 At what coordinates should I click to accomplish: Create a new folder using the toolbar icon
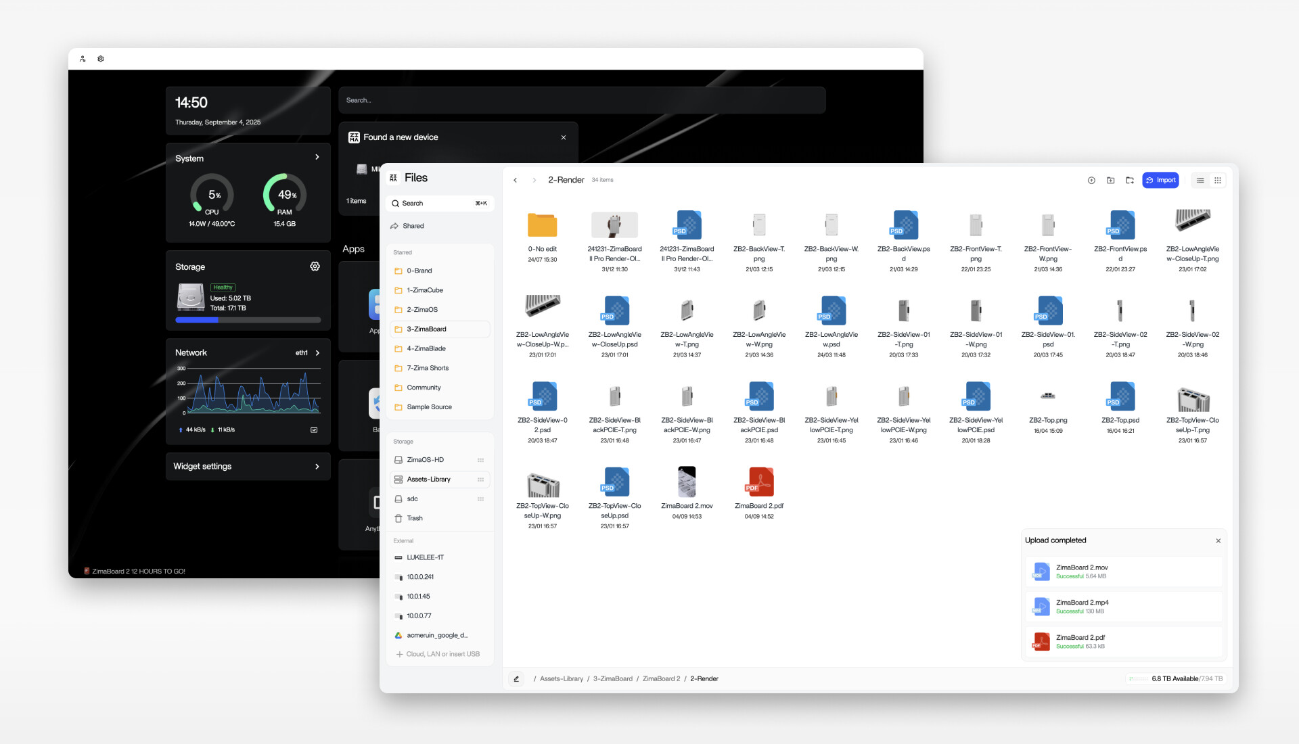tap(1110, 181)
